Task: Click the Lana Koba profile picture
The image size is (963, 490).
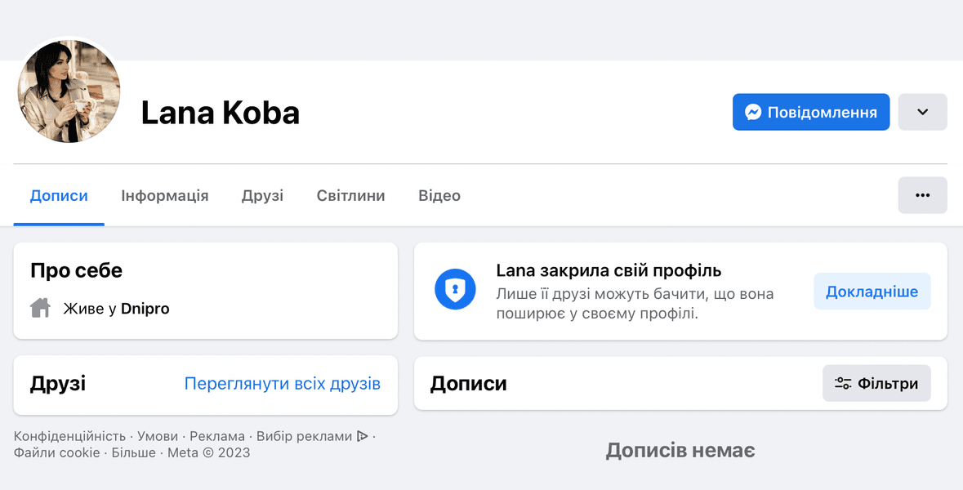Action: [69, 91]
